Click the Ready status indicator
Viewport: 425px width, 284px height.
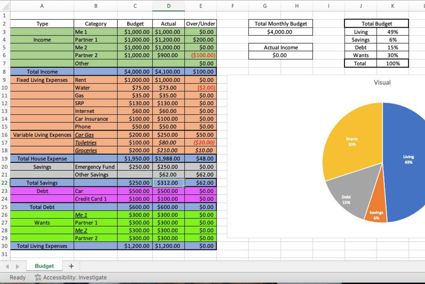tap(17, 277)
